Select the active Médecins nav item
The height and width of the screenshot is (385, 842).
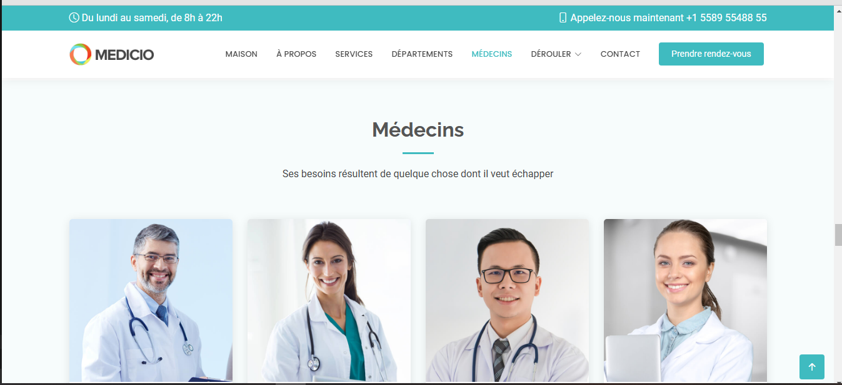pyautogui.click(x=491, y=54)
